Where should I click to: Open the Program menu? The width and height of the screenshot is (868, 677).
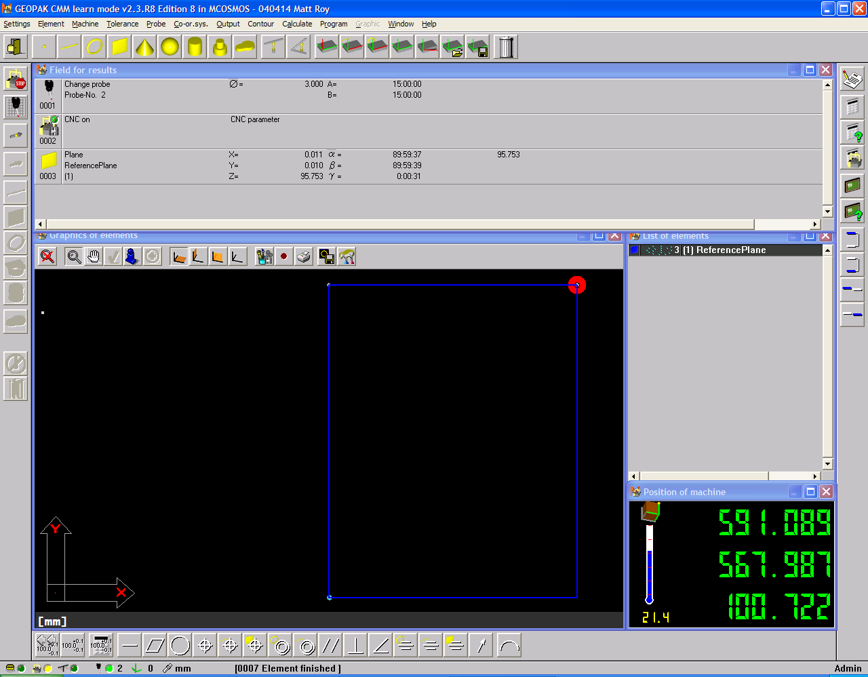click(334, 24)
